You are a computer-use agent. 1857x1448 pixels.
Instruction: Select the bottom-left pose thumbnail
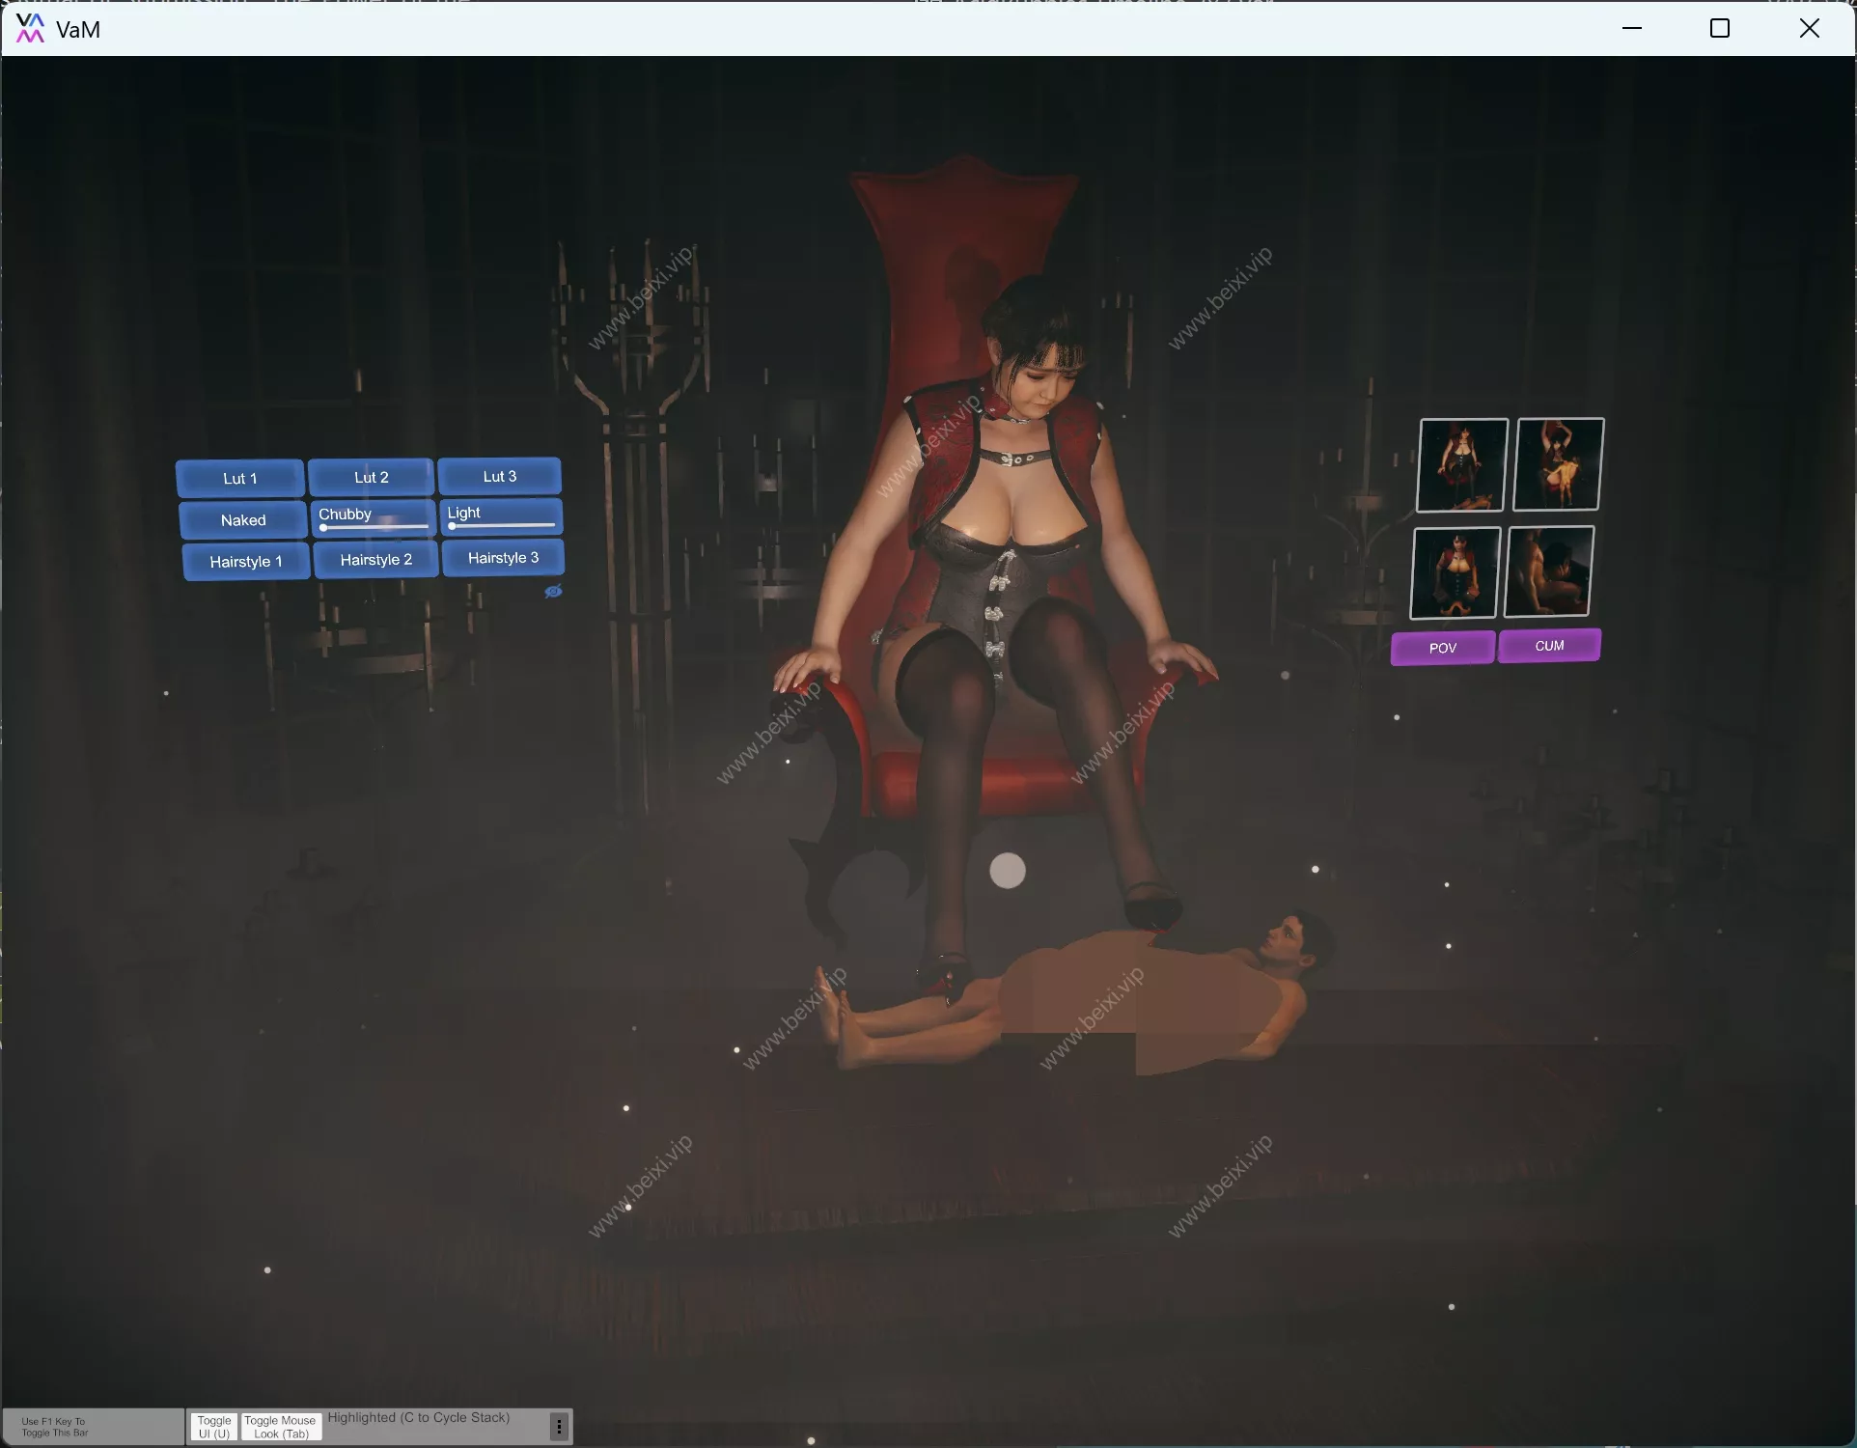pyautogui.click(x=1455, y=571)
